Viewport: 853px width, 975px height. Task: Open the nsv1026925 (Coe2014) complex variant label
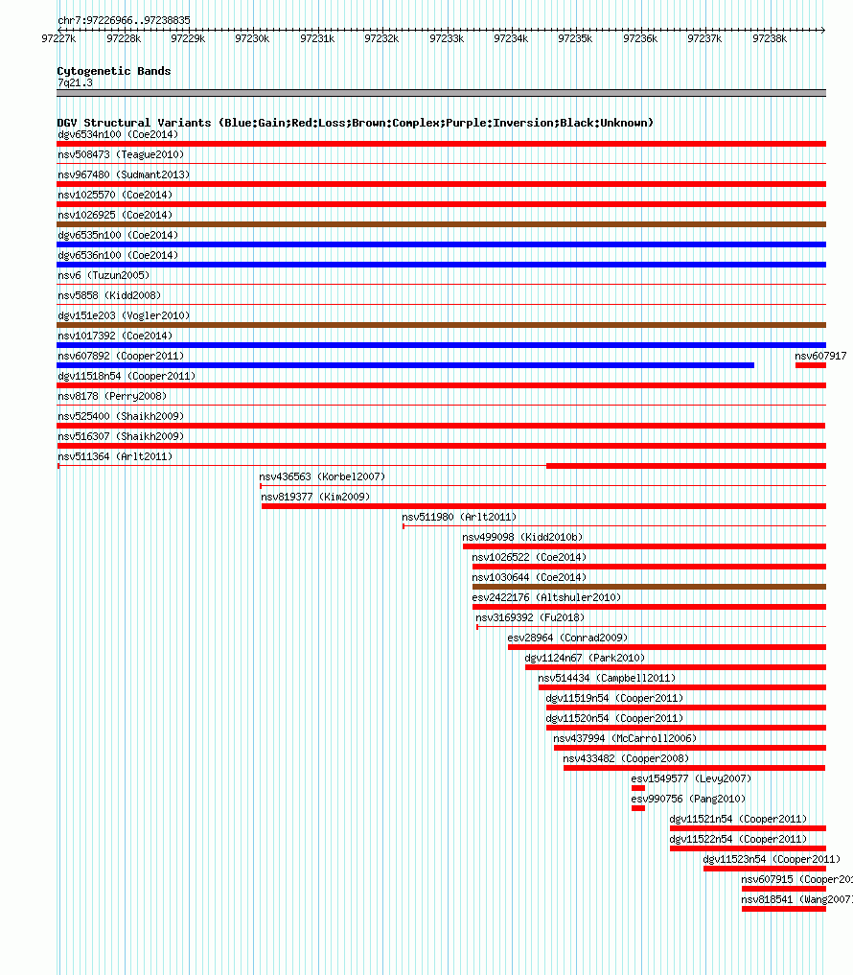pos(115,215)
